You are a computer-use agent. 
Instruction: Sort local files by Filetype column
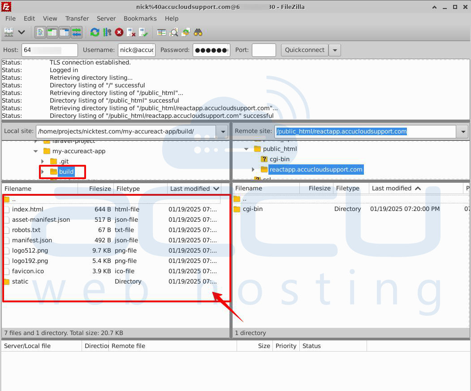[141, 189]
